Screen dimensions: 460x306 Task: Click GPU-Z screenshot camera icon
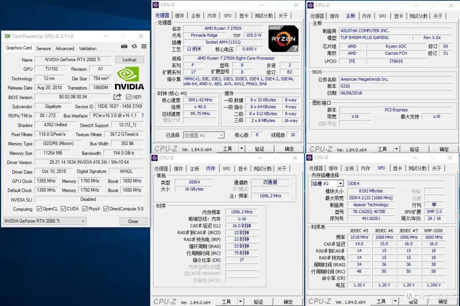click(124, 46)
